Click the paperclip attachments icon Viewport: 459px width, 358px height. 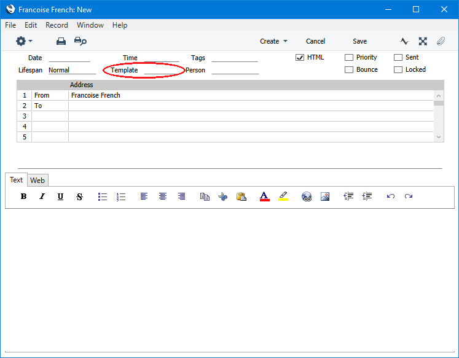(441, 41)
